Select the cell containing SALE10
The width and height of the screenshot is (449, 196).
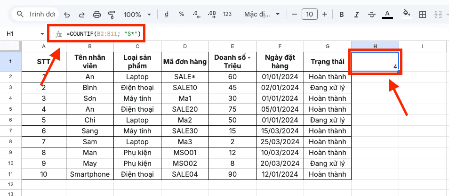pyautogui.click(x=185, y=88)
